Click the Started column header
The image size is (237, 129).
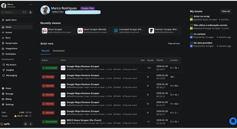(160, 60)
